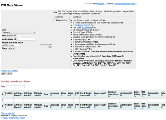166x120 pixels.
Task: Click Blocked Operations info icon in lower header row
Action: pyautogui.click(x=109, y=108)
